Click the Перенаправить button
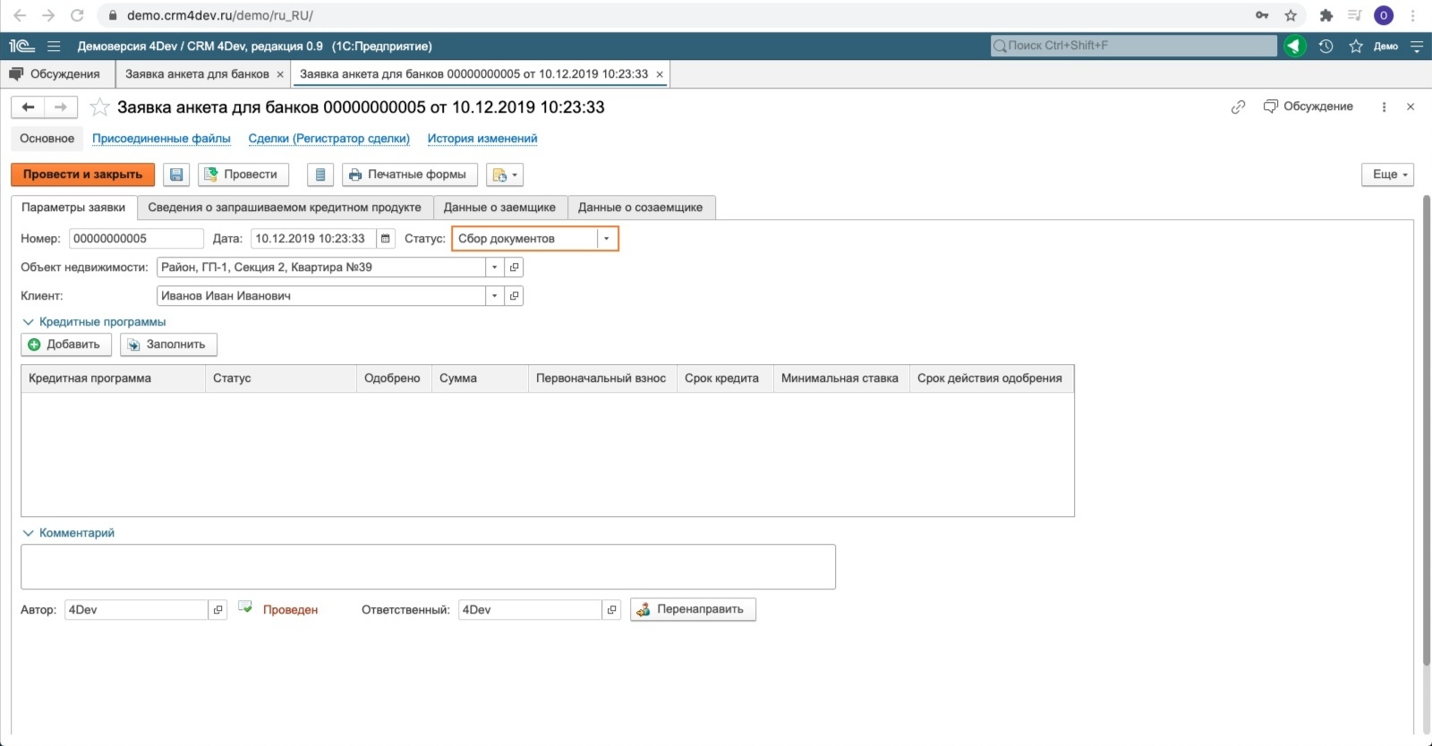This screenshot has width=1432, height=746. coord(693,609)
